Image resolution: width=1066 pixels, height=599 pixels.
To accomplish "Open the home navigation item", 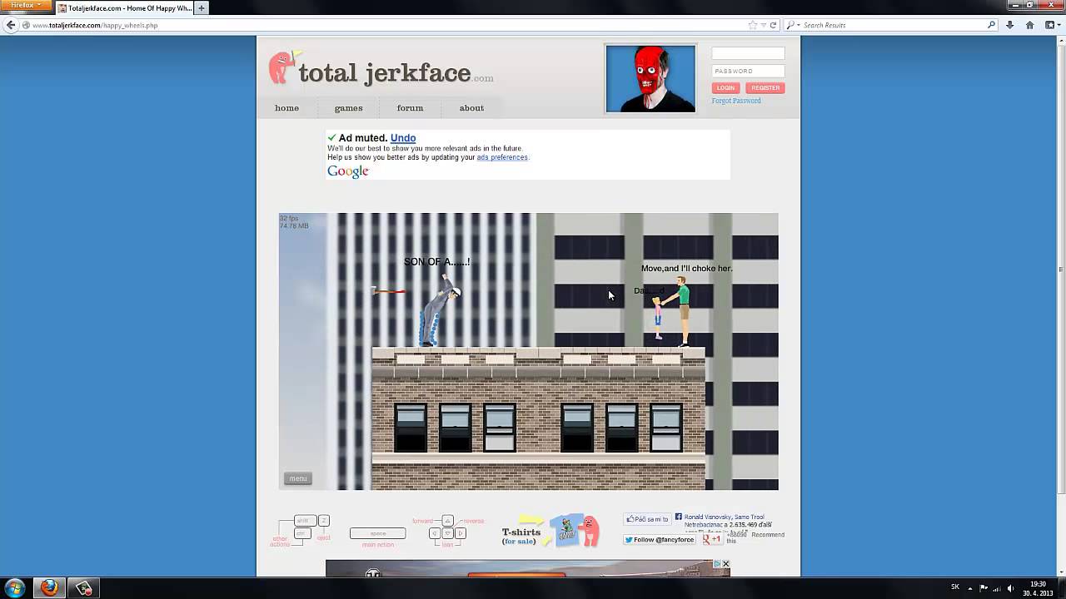I will [x=286, y=108].
